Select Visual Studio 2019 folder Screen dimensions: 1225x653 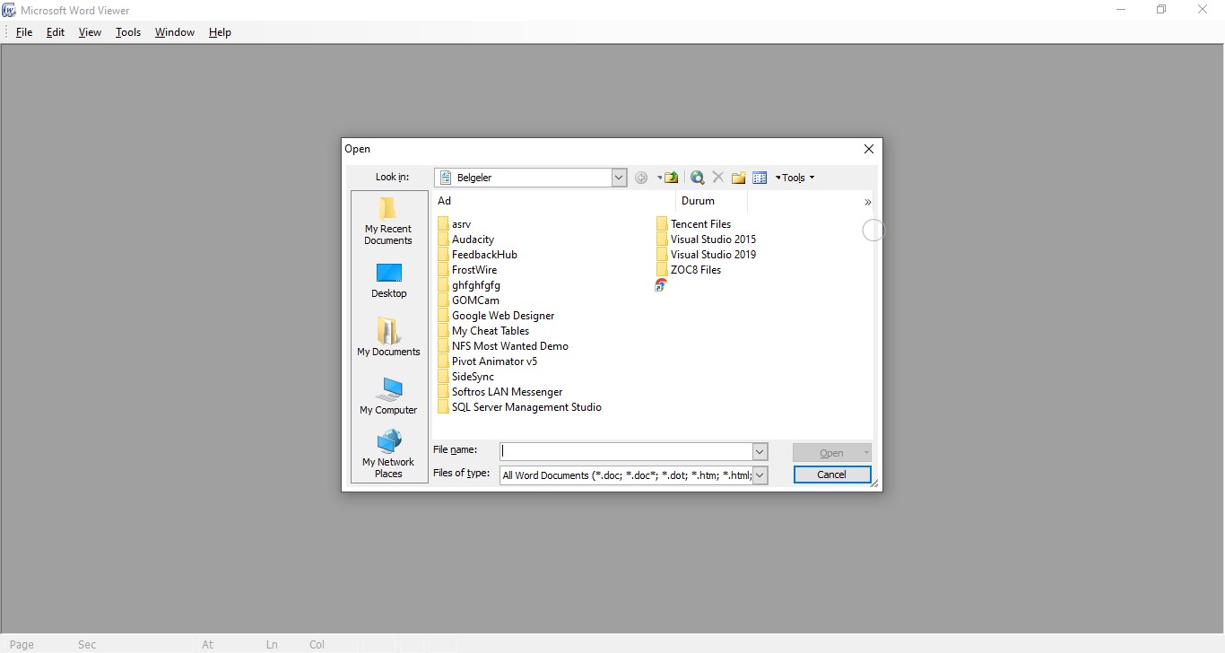click(707, 255)
